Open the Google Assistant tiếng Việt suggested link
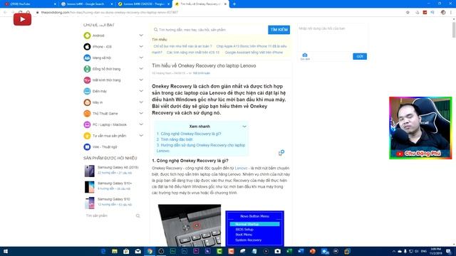The image size is (456, 256). click(x=254, y=52)
